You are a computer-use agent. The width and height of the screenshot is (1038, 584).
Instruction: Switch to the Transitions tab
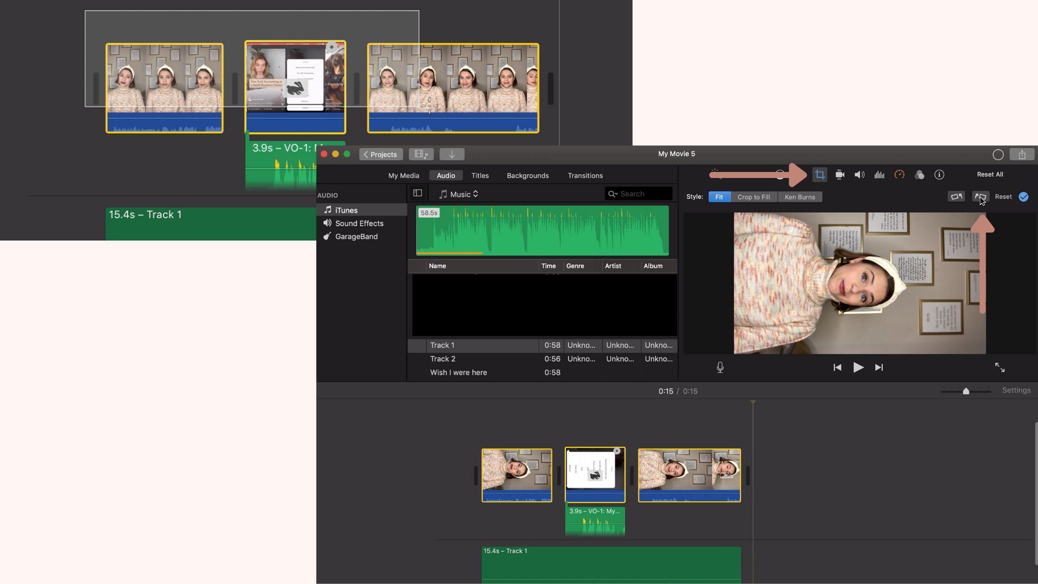pos(585,176)
